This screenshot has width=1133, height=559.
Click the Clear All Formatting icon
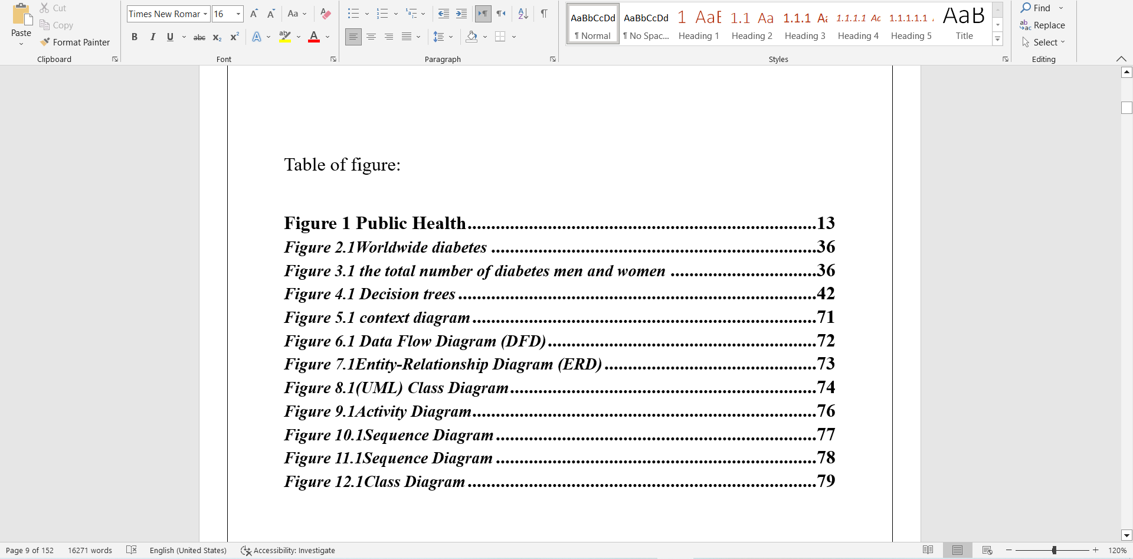point(325,14)
